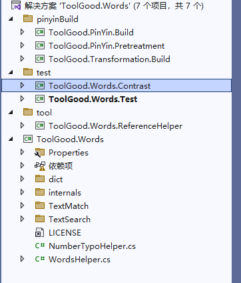241x283 pixels.
Task: Click the C# project icon of ToolGood.Words.Test
Action: pyautogui.click(x=40, y=99)
